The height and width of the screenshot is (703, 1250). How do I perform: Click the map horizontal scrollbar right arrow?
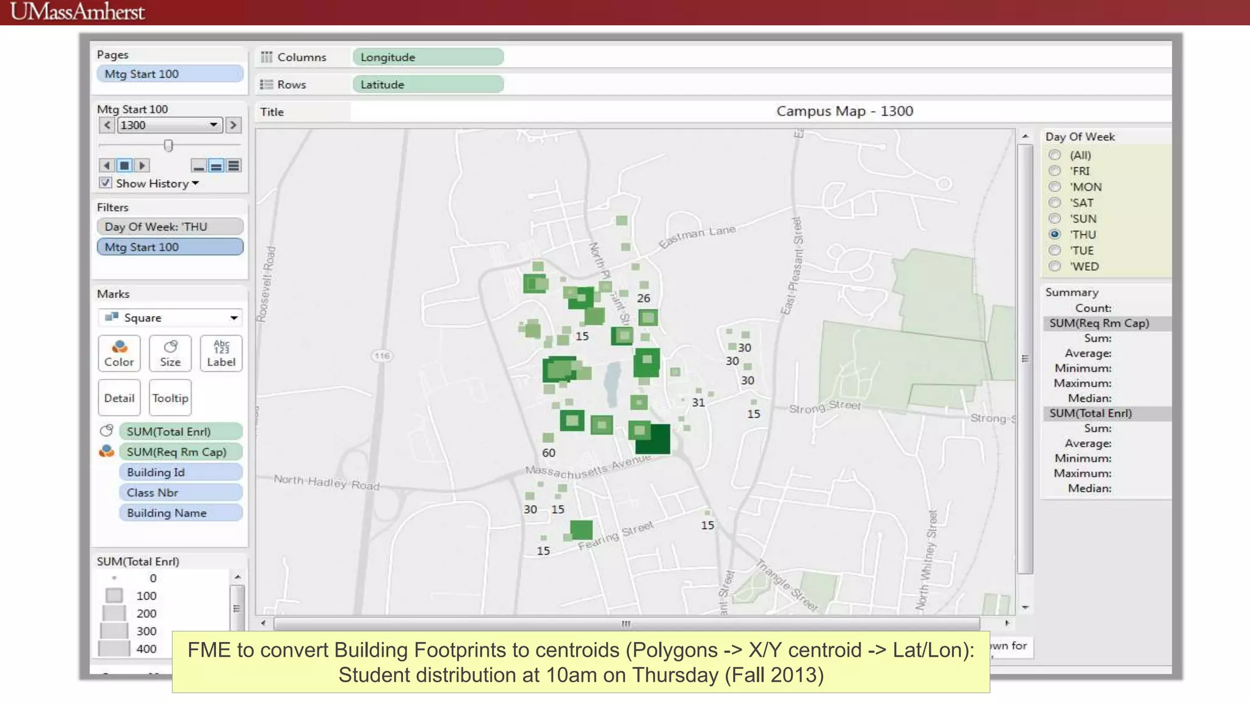[x=1007, y=623]
